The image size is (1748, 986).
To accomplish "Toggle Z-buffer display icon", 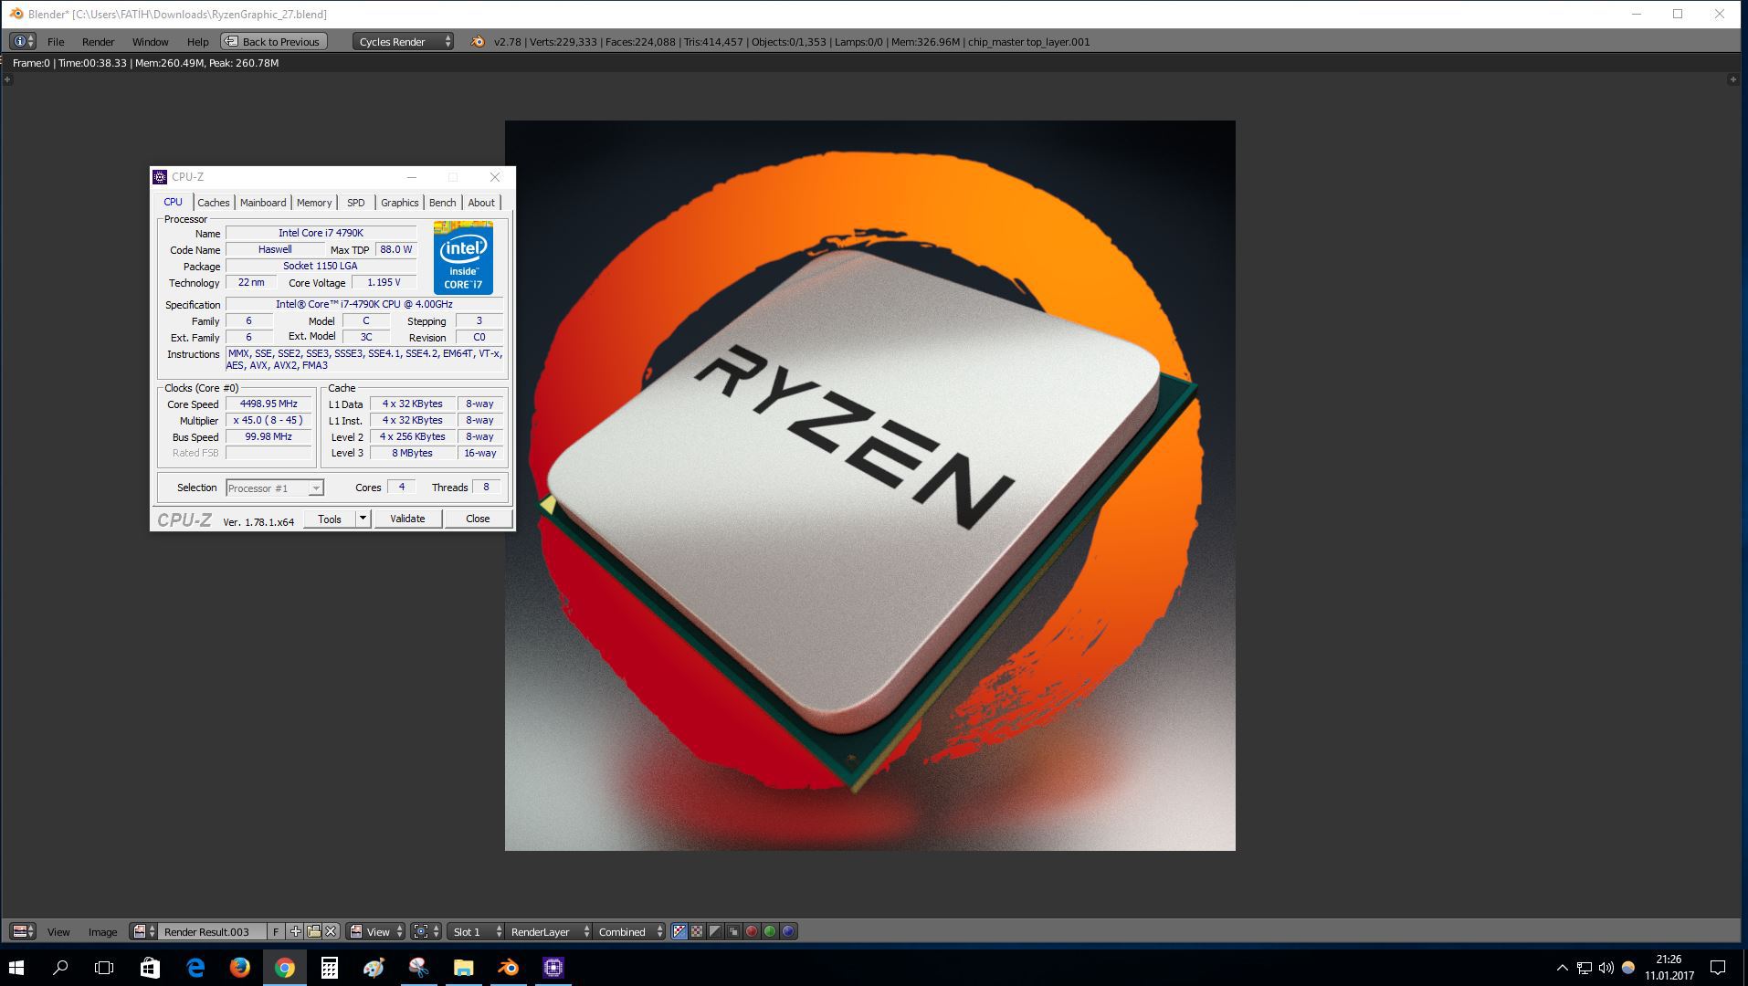I will click(733, 931).
